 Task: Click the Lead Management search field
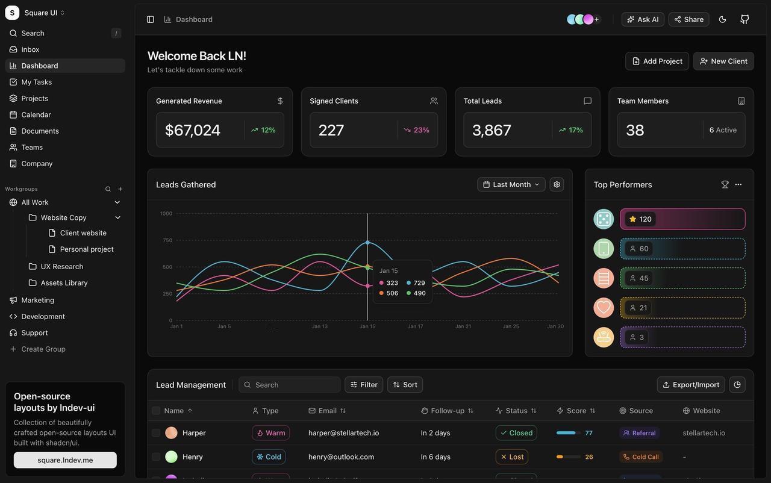(290, 385)
